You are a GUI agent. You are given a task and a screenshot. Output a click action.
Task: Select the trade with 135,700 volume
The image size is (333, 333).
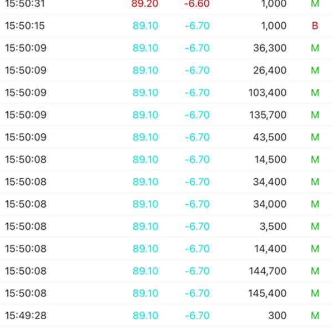coord(268,115)
